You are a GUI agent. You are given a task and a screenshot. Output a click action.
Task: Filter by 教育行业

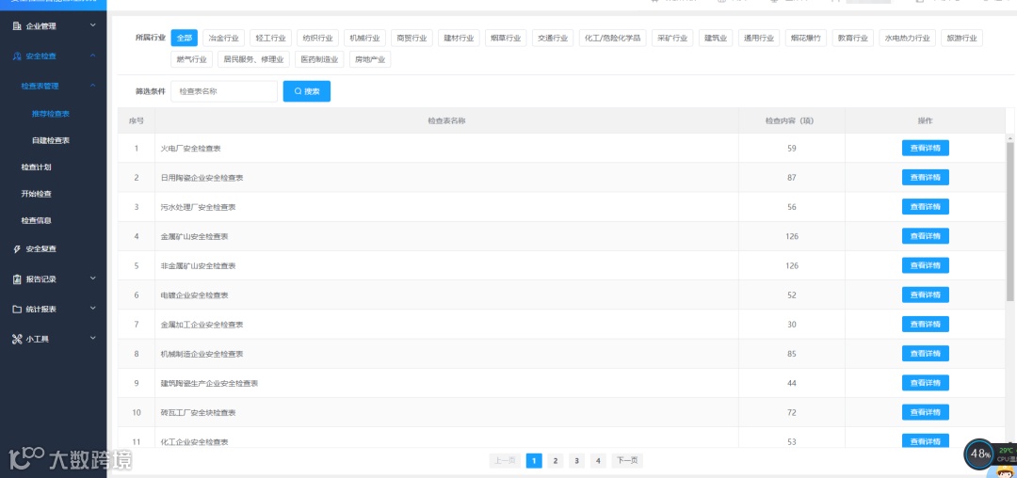click(853, 39)
